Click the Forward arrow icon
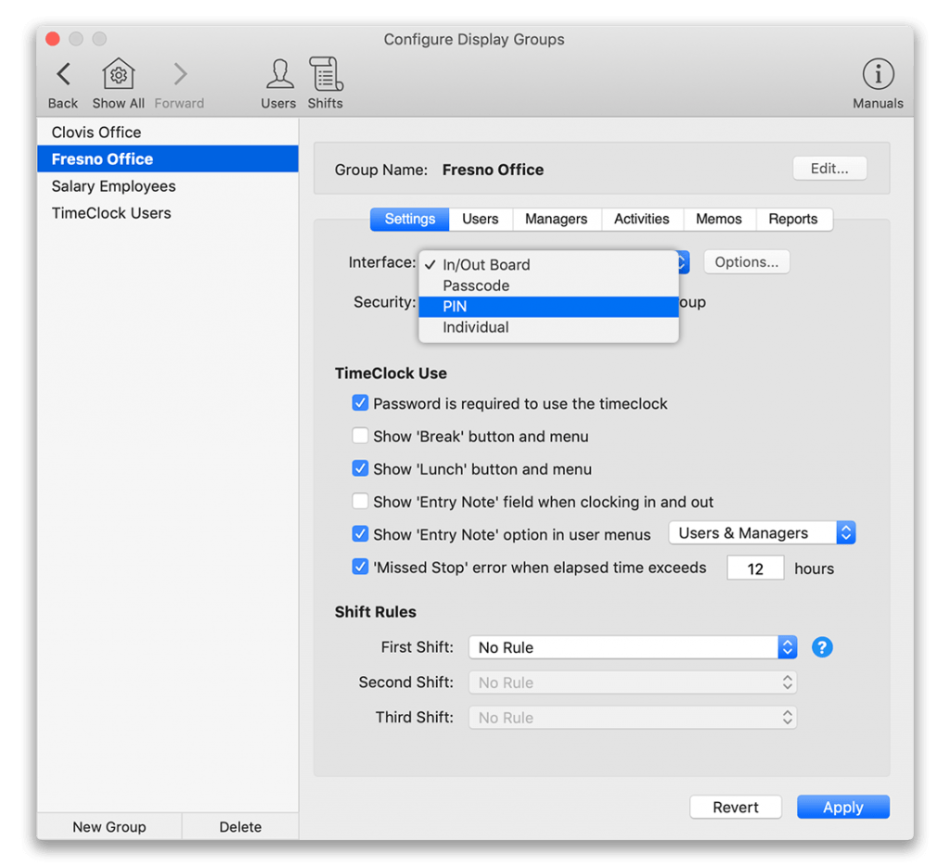The height and width of the screenshot is (866, 950). click(x=179, y=74)
